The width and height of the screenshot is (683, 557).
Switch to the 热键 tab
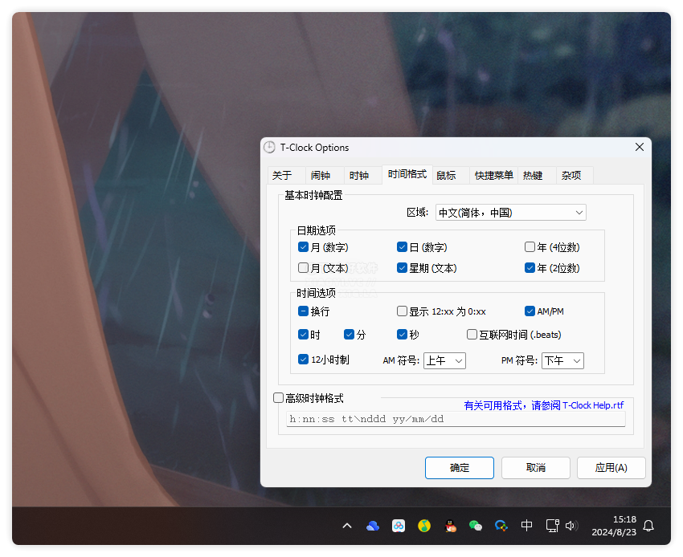pyautogui.click(x=535, y=175)
